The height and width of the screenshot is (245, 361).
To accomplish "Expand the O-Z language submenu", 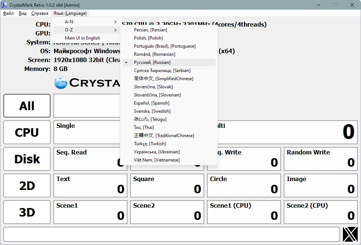I will coord(87,30).
